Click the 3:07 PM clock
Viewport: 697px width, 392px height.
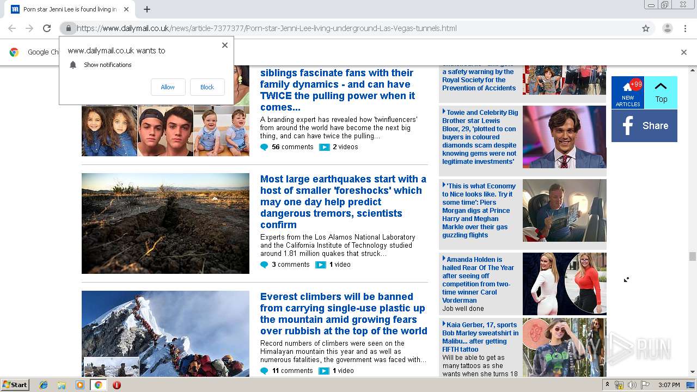669,385
